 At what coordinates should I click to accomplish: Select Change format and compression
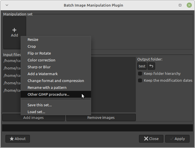[x=56, y=81]
